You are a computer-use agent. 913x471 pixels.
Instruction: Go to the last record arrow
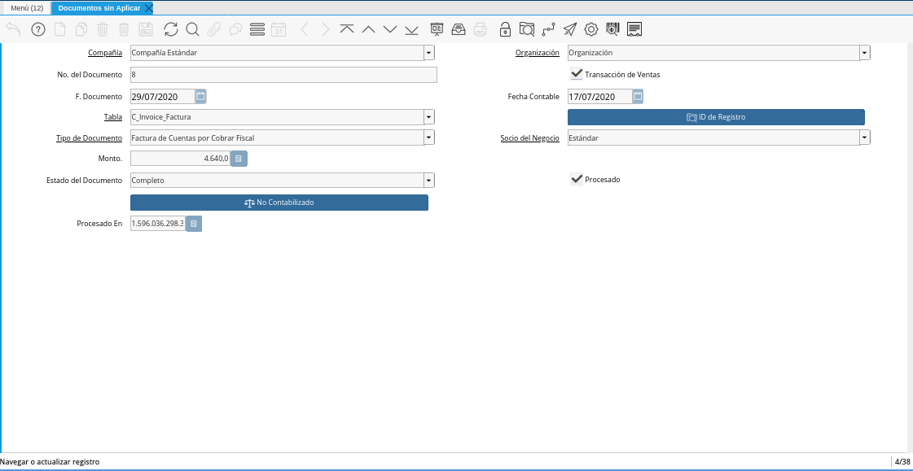click(411, 29)
